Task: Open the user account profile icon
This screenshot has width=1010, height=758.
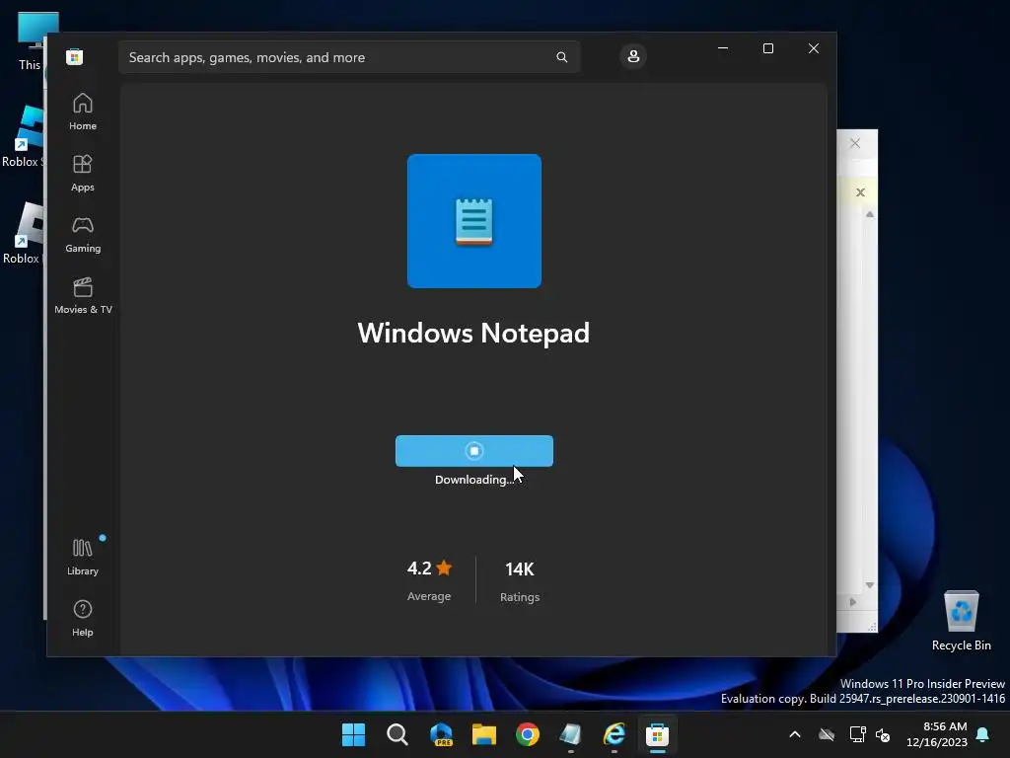Action: coord(633,56)
